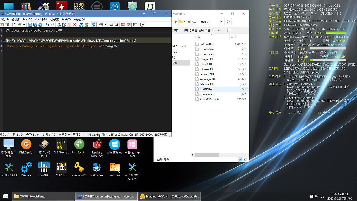Expand the view options dropdown arrow in Explorer
The height and width of the screenshot is (201, 357).
point(235,30)
